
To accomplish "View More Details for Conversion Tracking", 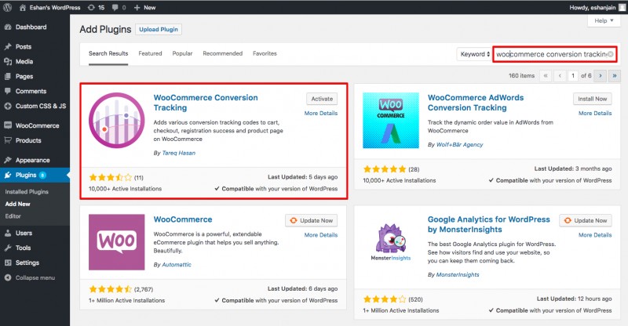I will tap(321, 113).
